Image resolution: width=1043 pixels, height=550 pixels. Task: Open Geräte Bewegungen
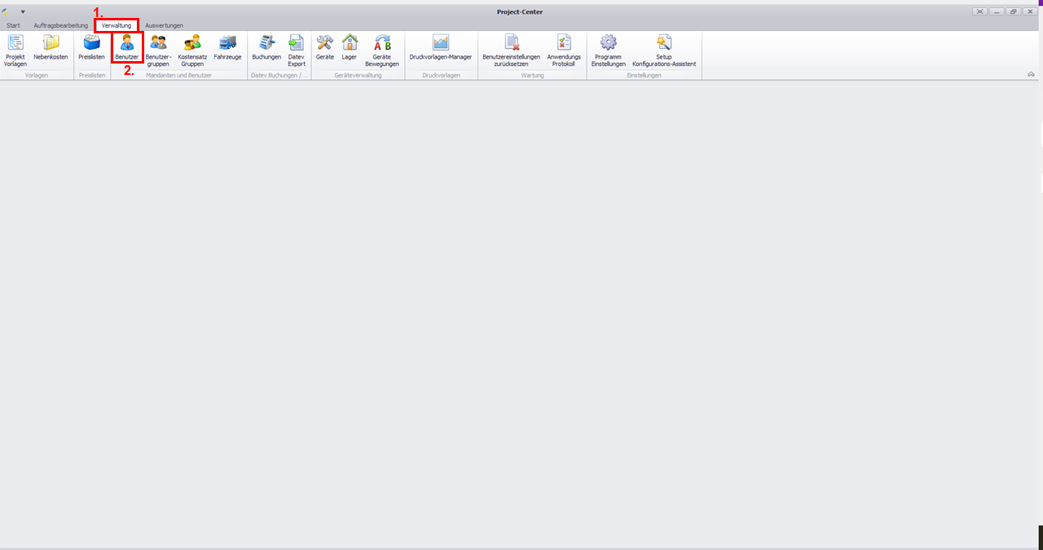click(381, 50)
